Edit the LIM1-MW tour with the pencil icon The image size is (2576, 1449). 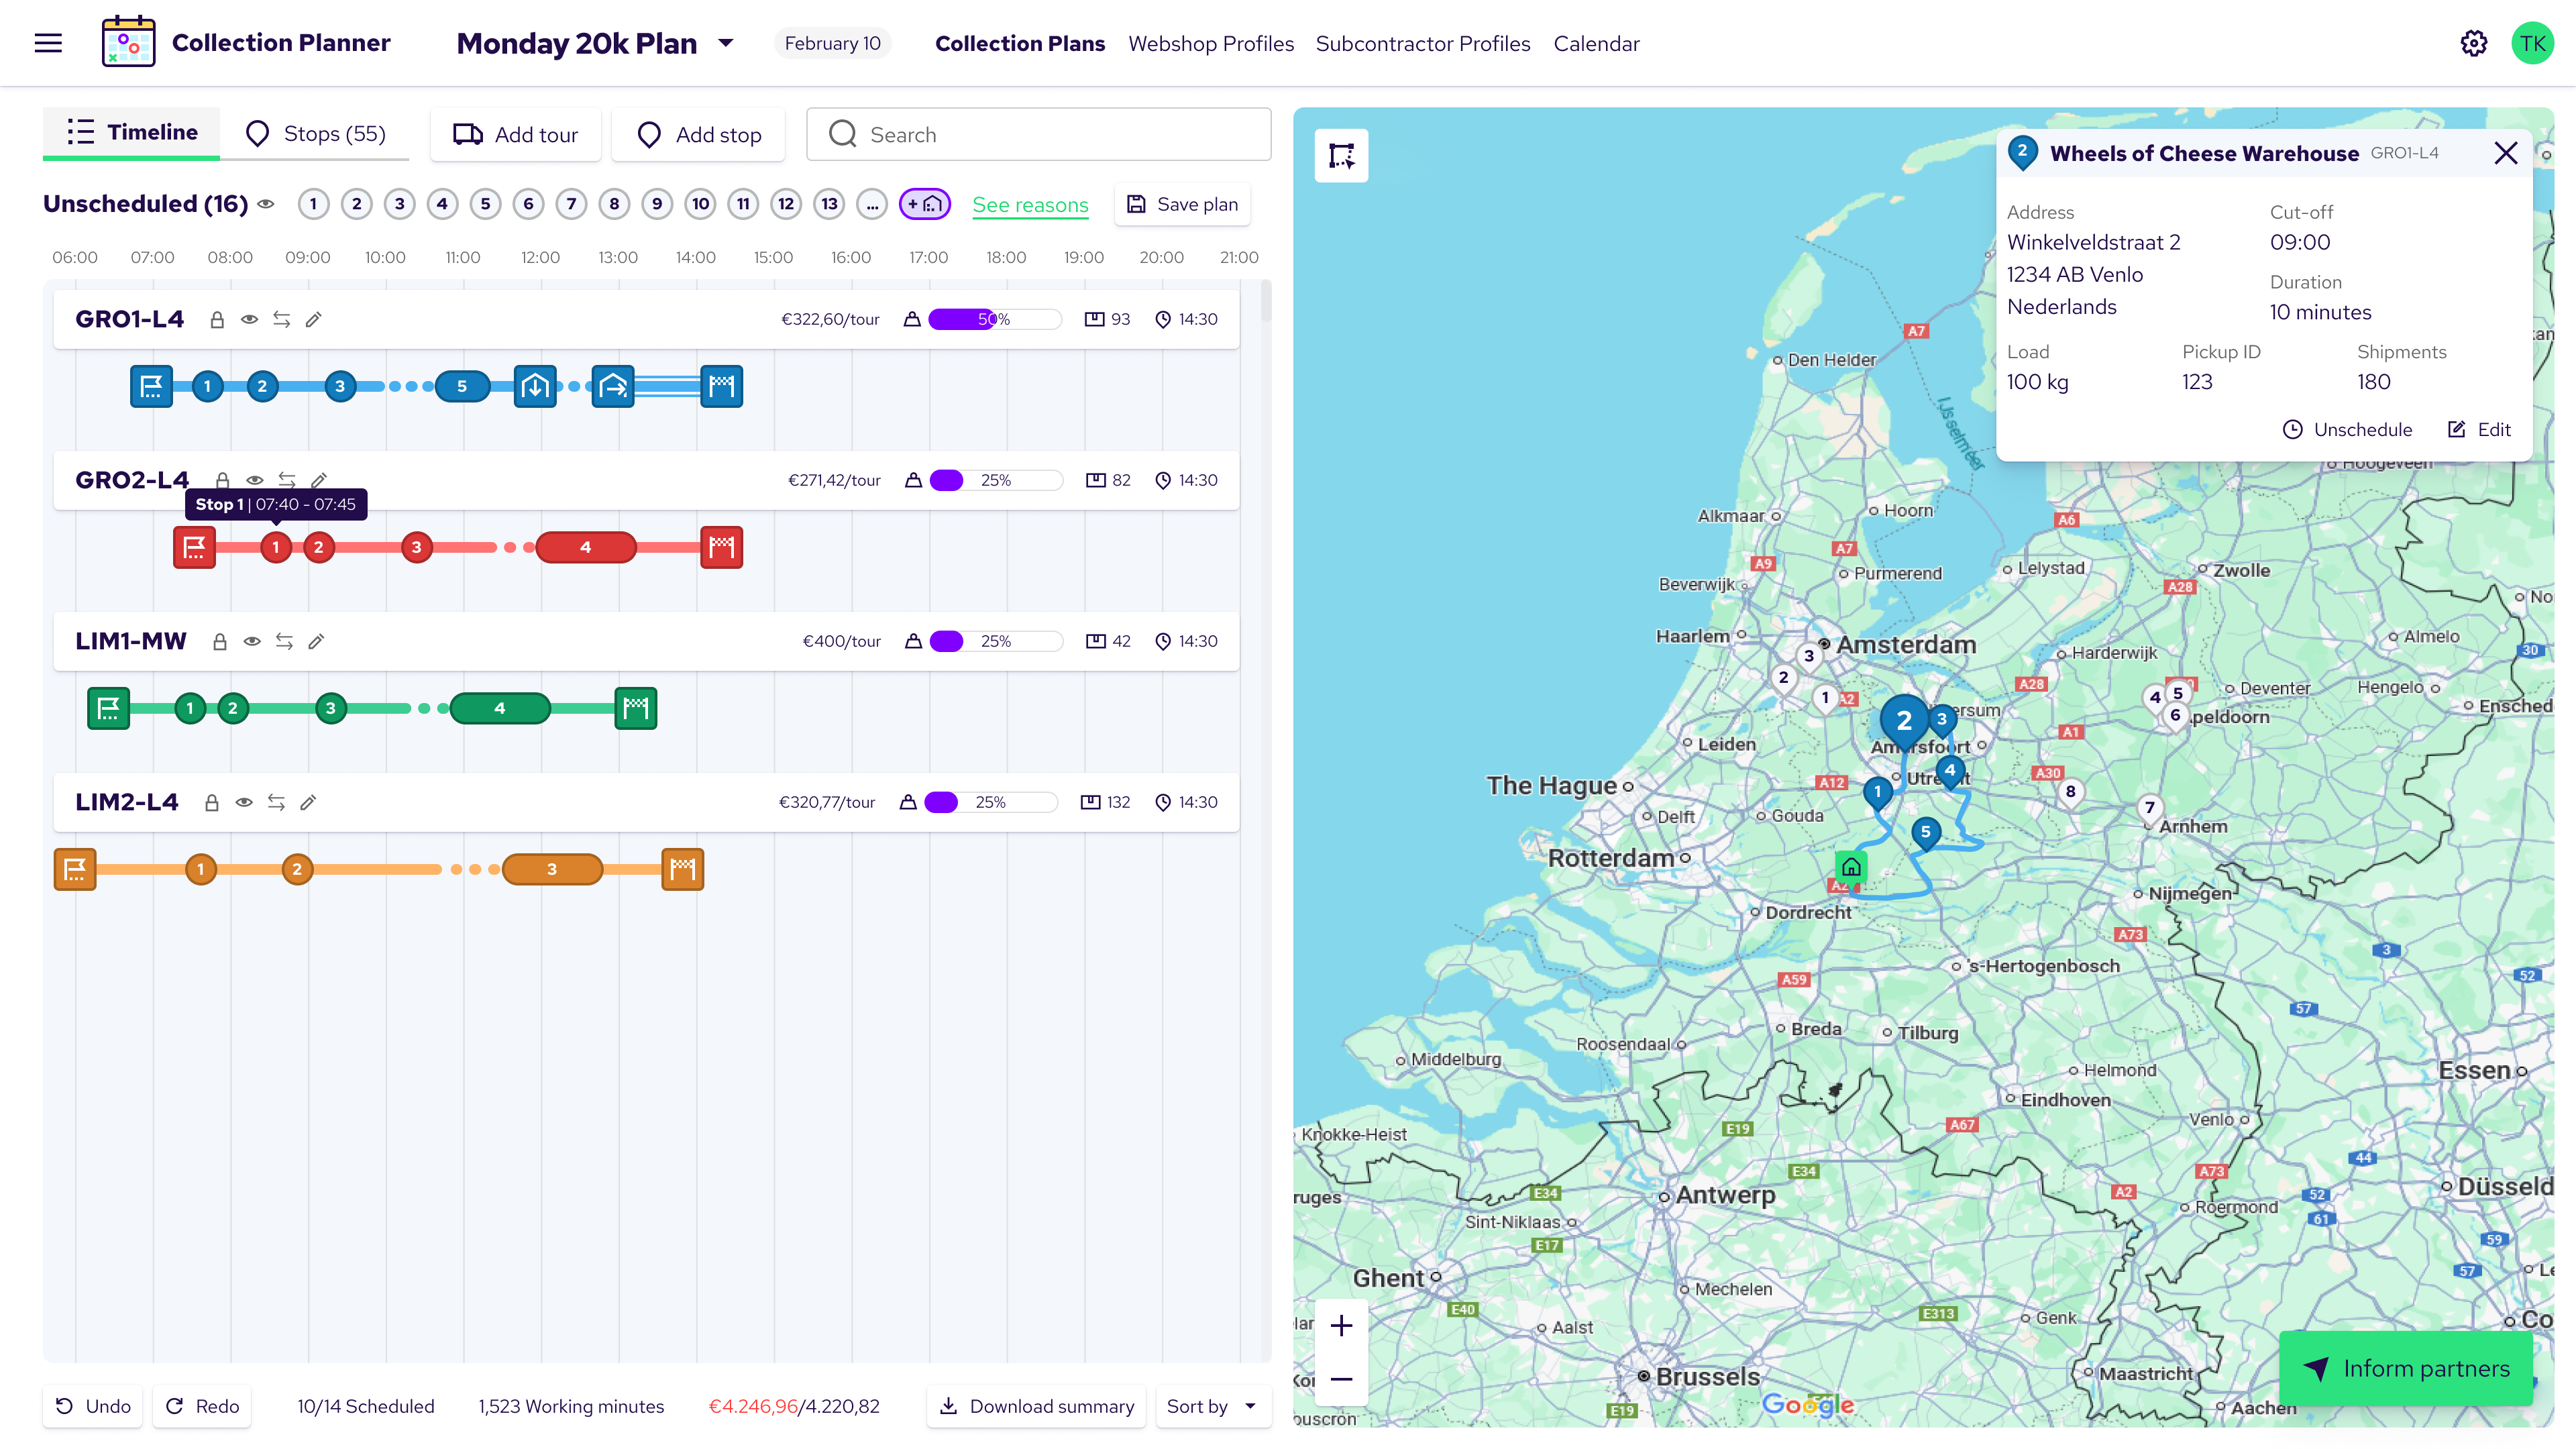pos(316,641)
